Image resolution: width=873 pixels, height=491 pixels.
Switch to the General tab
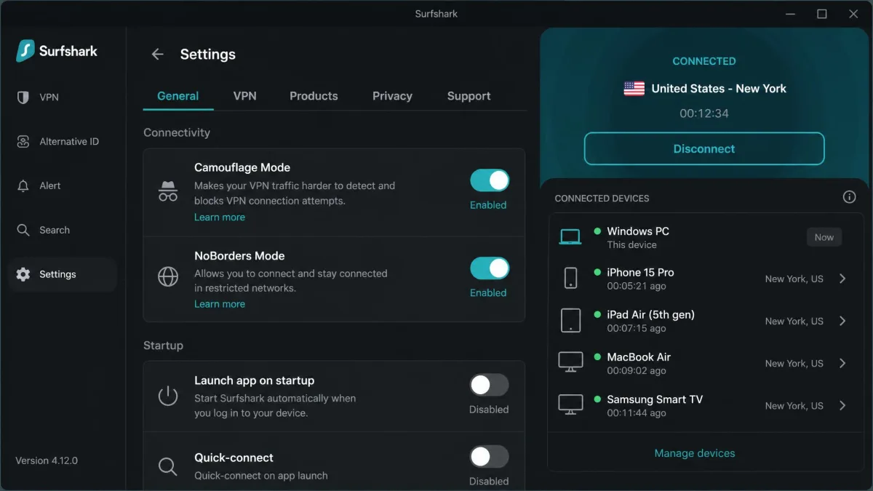click(178, 96)
